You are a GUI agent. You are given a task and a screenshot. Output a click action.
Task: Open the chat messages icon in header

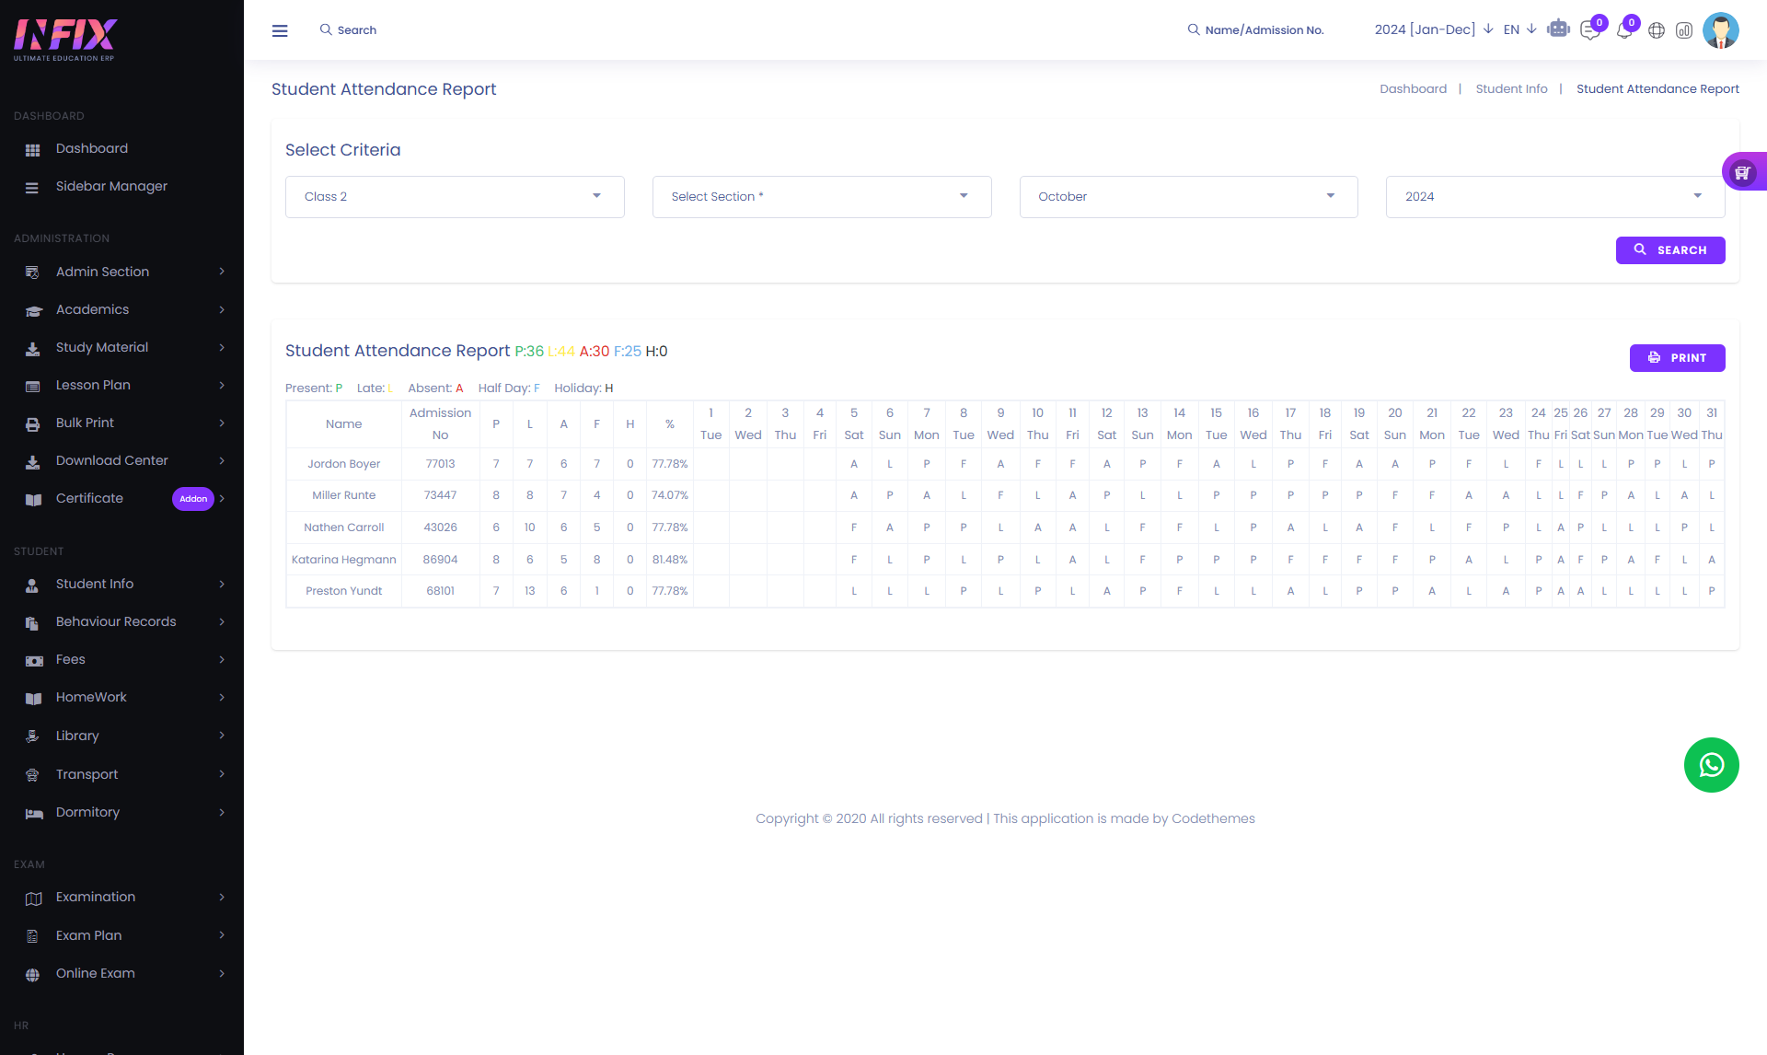point(1589,30)
